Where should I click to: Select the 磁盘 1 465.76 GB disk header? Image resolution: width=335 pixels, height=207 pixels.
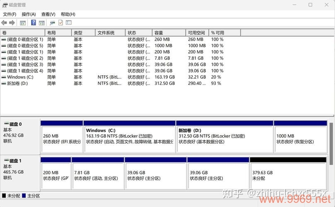20,173
